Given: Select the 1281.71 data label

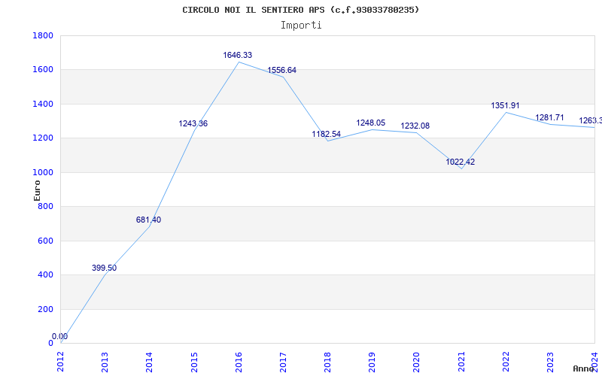Looking at the screenshot, I should [549, 118].
